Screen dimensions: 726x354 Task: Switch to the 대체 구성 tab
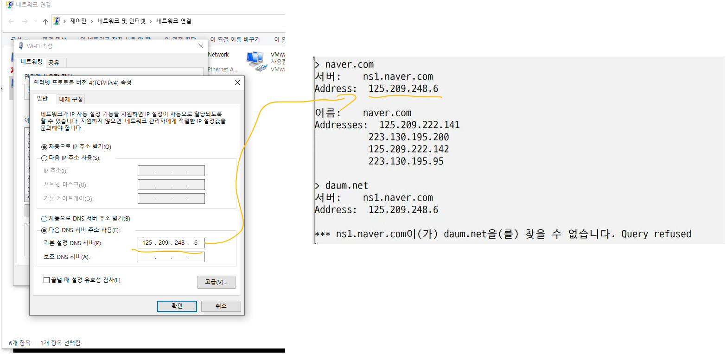tap(71, 99)
